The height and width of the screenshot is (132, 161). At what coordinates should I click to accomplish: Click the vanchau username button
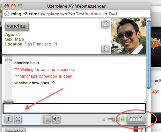coord(17,26)
